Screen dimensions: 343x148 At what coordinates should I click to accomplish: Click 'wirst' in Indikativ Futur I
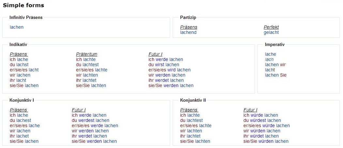click(160, 65)
